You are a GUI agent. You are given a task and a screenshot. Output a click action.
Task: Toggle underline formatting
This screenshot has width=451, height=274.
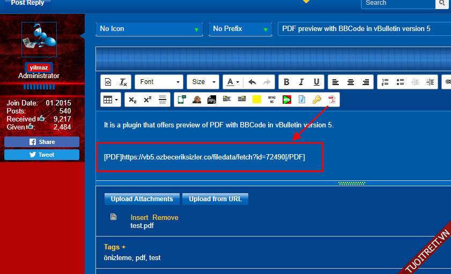[x=316, y=82]
